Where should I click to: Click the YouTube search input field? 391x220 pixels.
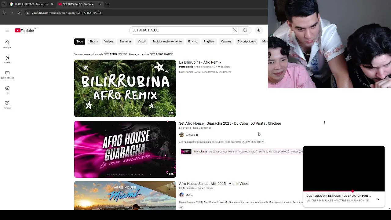(182, 30)
